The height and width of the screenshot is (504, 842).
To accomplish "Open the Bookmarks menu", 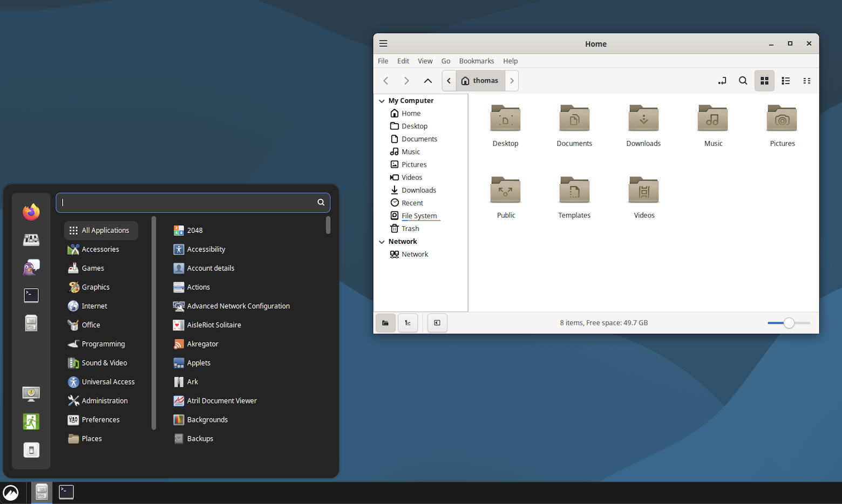I will click(x=476, y=61).
